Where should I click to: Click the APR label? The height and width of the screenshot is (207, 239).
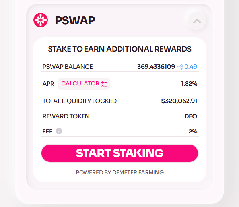(x=48, y=84)
